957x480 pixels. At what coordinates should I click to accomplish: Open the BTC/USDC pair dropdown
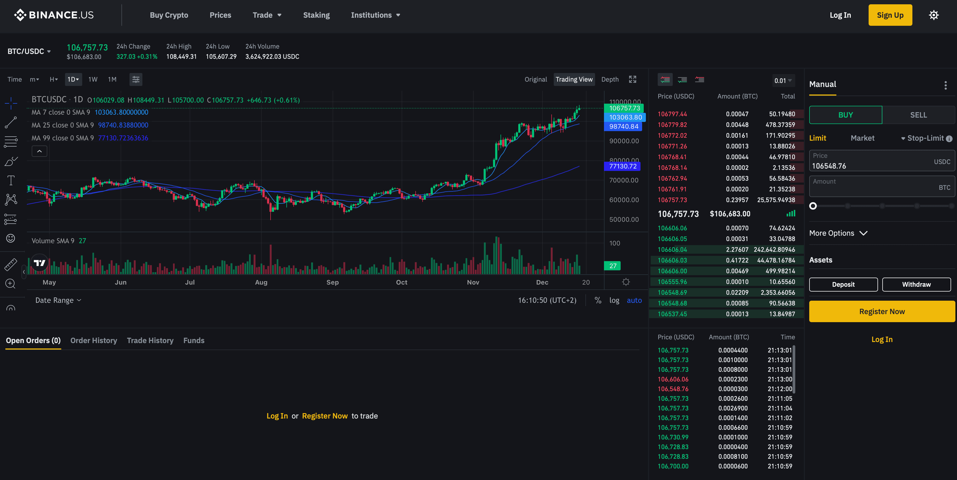(x=29, y=51)
